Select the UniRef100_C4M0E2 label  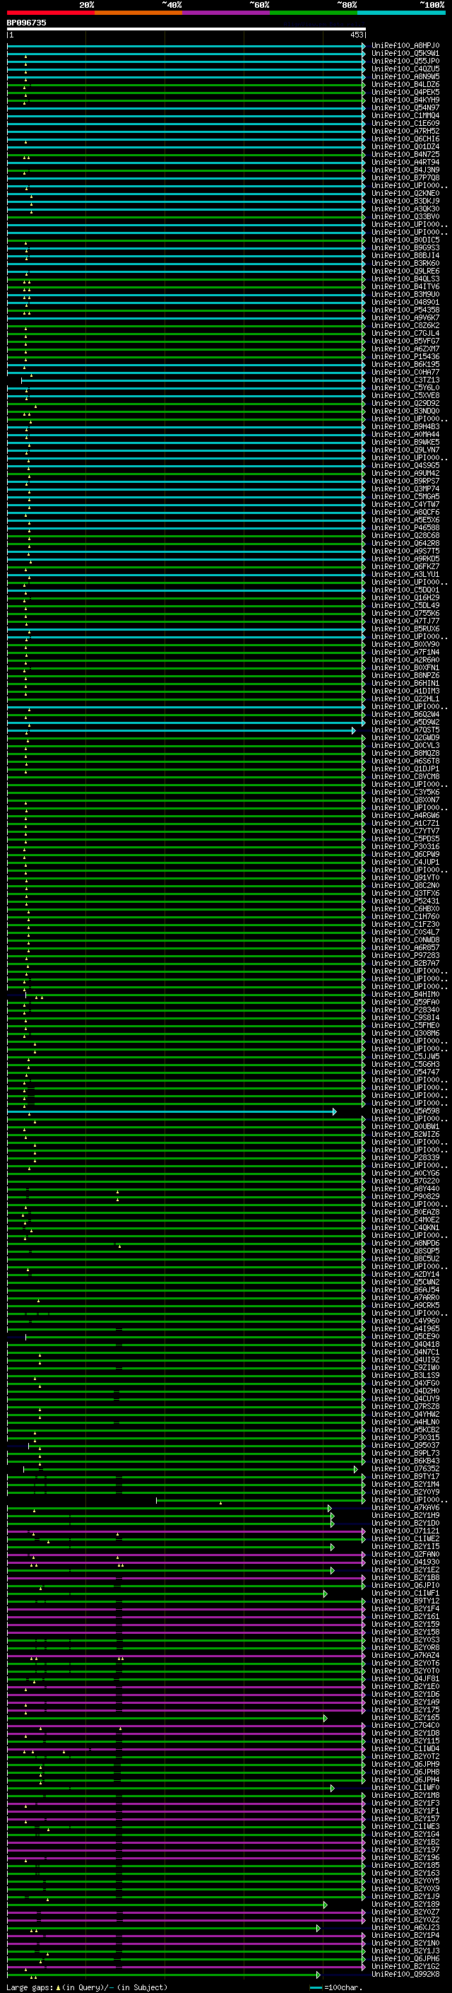point(405,1220)
